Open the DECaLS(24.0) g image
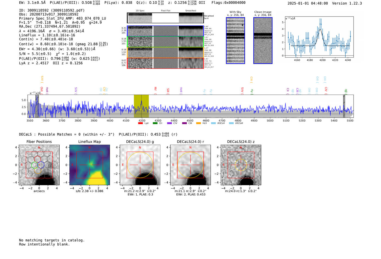This screenshot has width=381, height=259. (x=140, y=165)
